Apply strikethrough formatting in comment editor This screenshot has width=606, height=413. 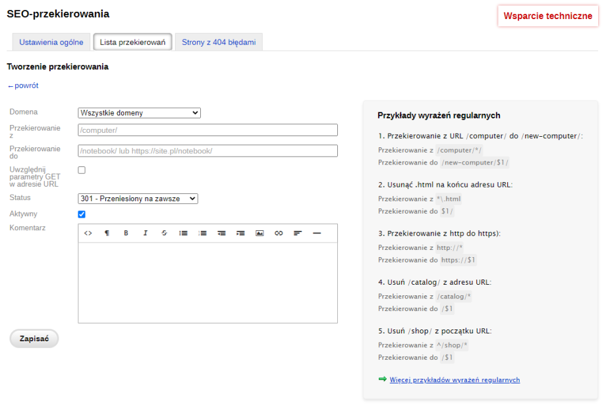[x=164, y=233]
